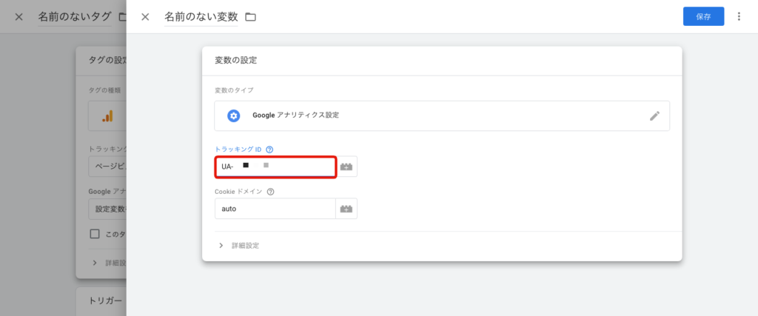Insert variable via トラッキング ID brick icon
758x316 pixels.
(x=346, y=167)
